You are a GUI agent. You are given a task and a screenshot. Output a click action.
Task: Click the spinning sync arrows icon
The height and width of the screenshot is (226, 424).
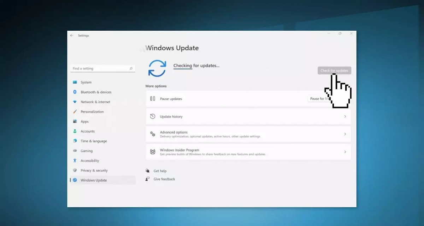pos(157,68)
